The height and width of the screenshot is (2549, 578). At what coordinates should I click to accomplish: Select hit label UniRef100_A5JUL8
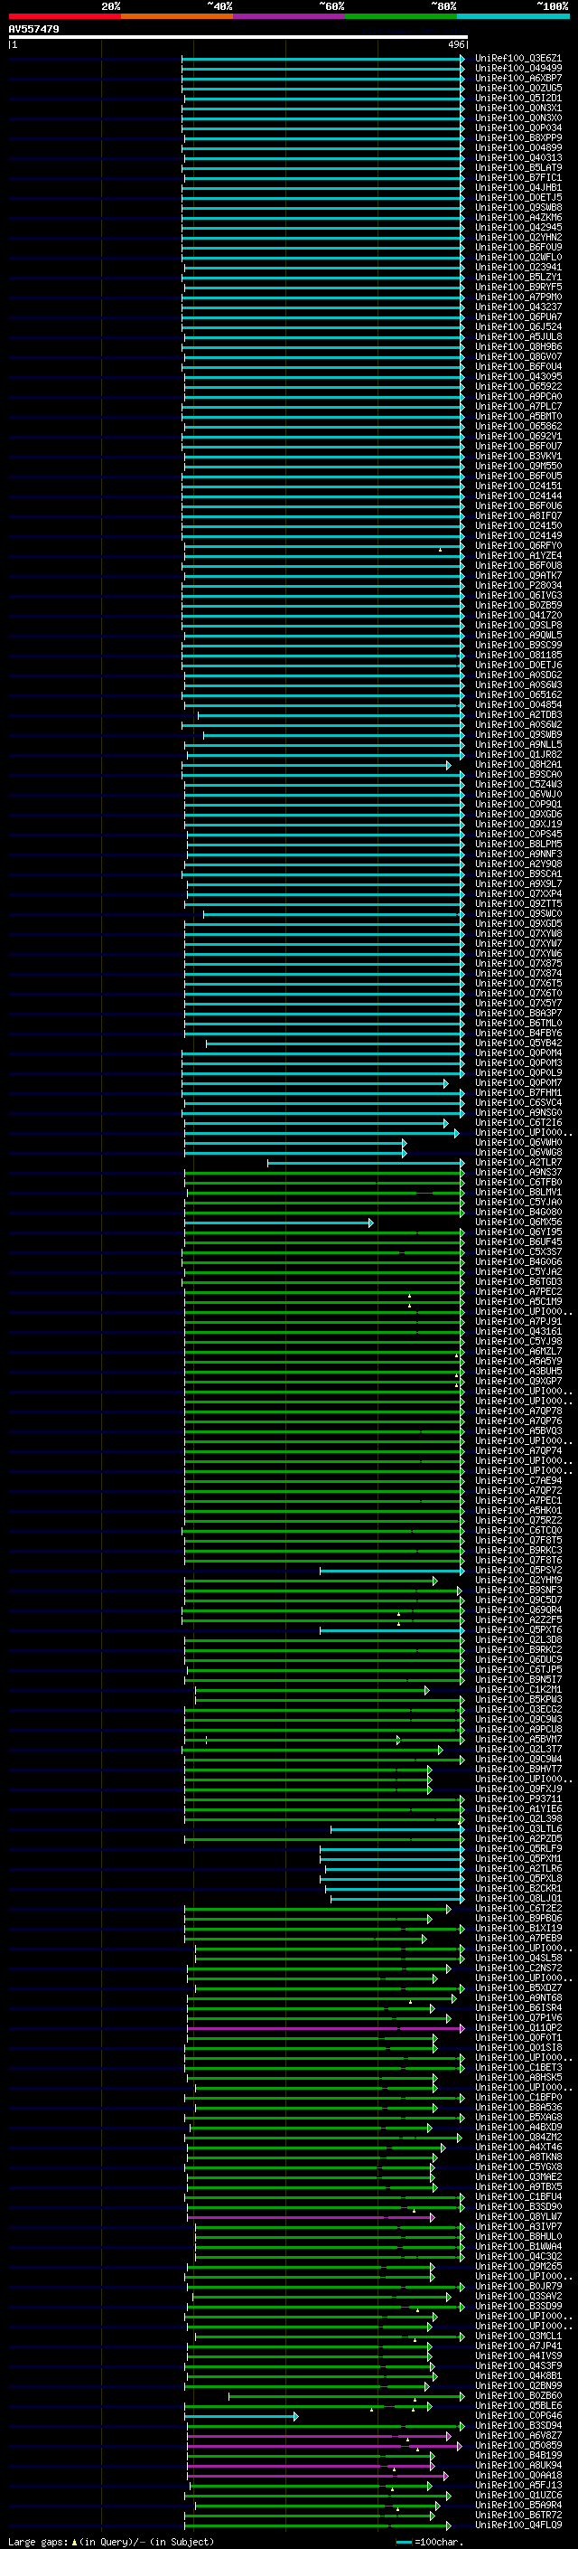coord(518,336)
